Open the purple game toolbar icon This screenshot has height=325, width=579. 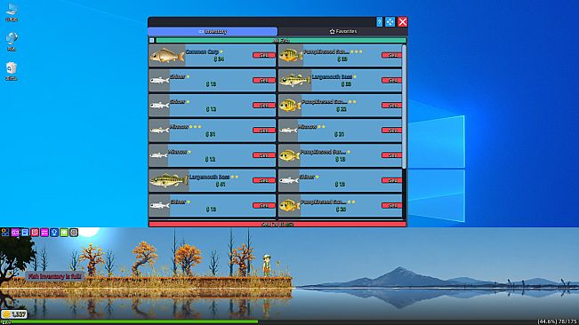click(x=15, y=232)
